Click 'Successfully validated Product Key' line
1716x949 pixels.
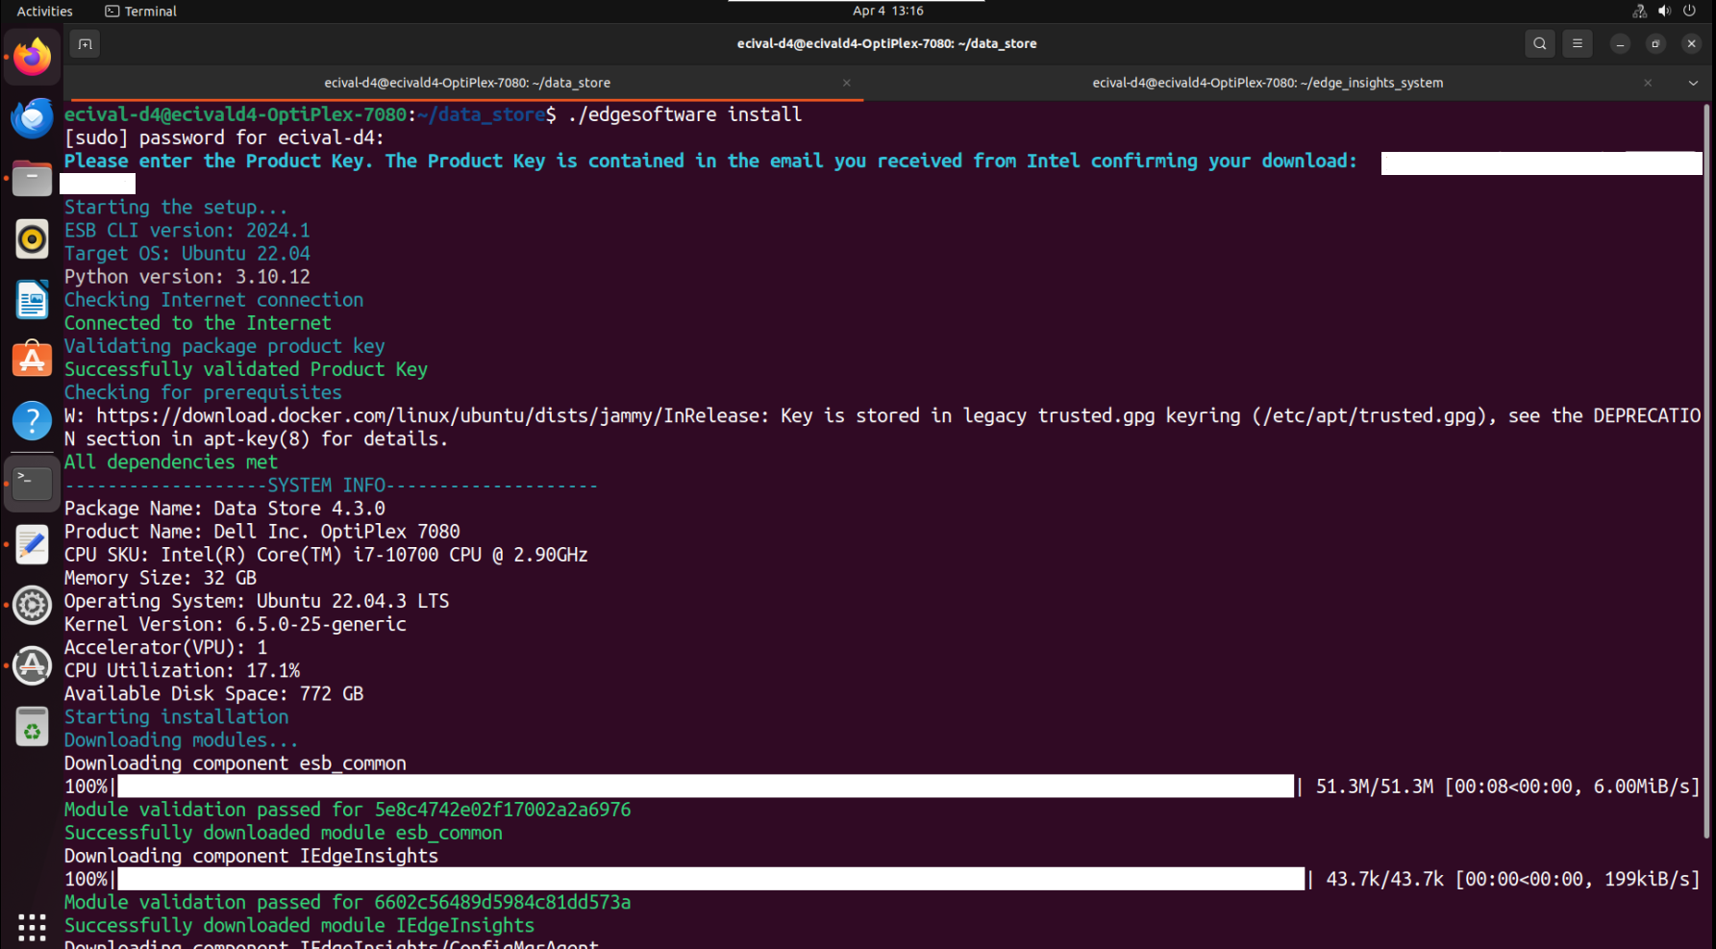pos(246,369)
